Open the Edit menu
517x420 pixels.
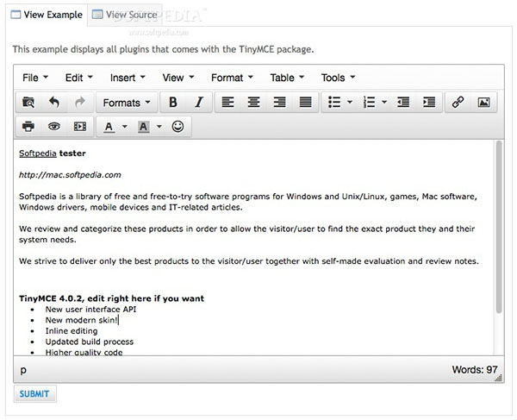79,78
